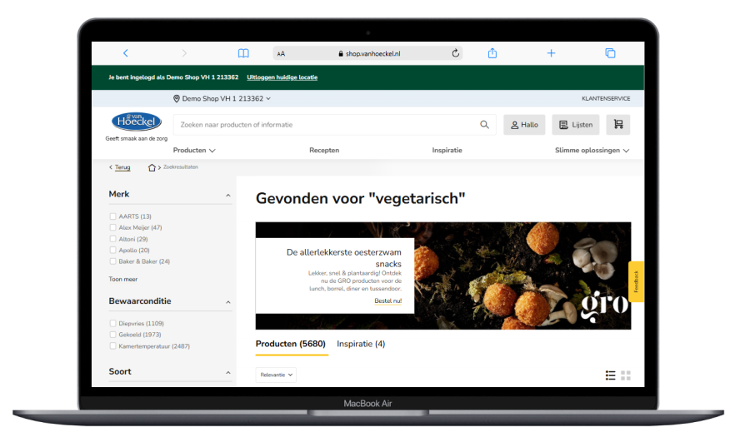Open the Demo Shop location selector

pos(222,98)
